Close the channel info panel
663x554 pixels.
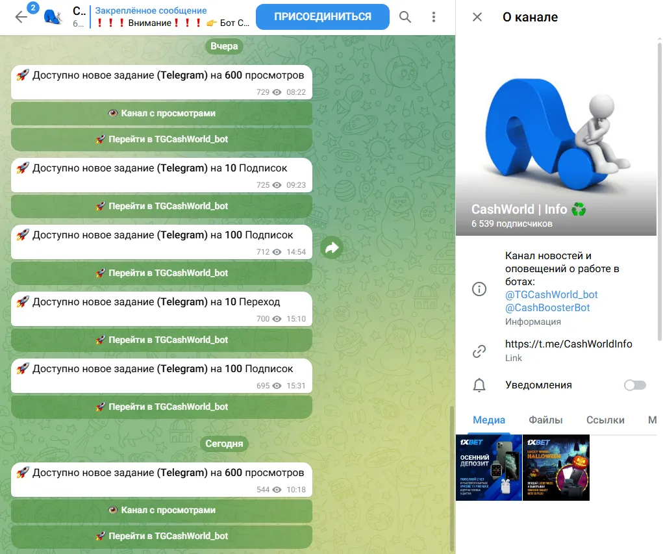[x=477, y=17]
